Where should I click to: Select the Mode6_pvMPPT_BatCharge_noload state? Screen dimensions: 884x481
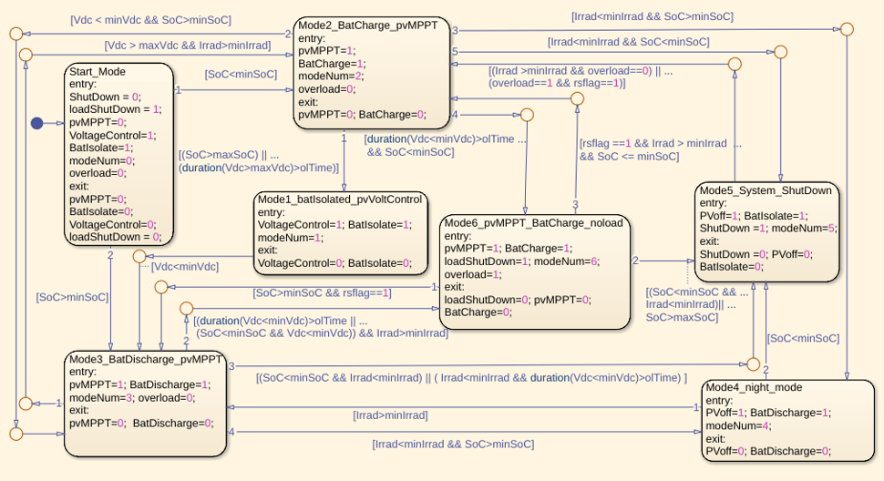[x=534, y=271]
